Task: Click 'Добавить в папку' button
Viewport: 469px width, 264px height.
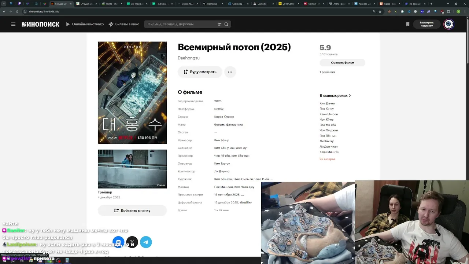Action: [x=132, y=210]
